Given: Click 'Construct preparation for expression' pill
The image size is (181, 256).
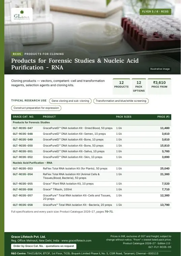Looking at the screenshot, I should click(x=36, y=108).
